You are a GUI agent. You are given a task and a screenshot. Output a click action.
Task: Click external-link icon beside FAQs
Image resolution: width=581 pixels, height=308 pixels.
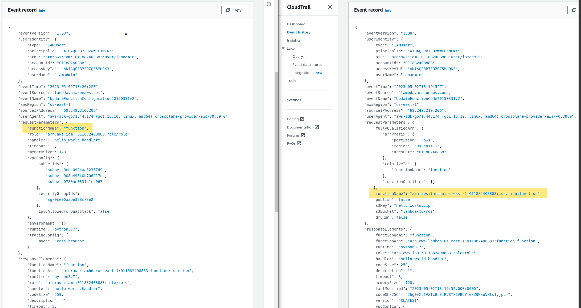(299, 143)
